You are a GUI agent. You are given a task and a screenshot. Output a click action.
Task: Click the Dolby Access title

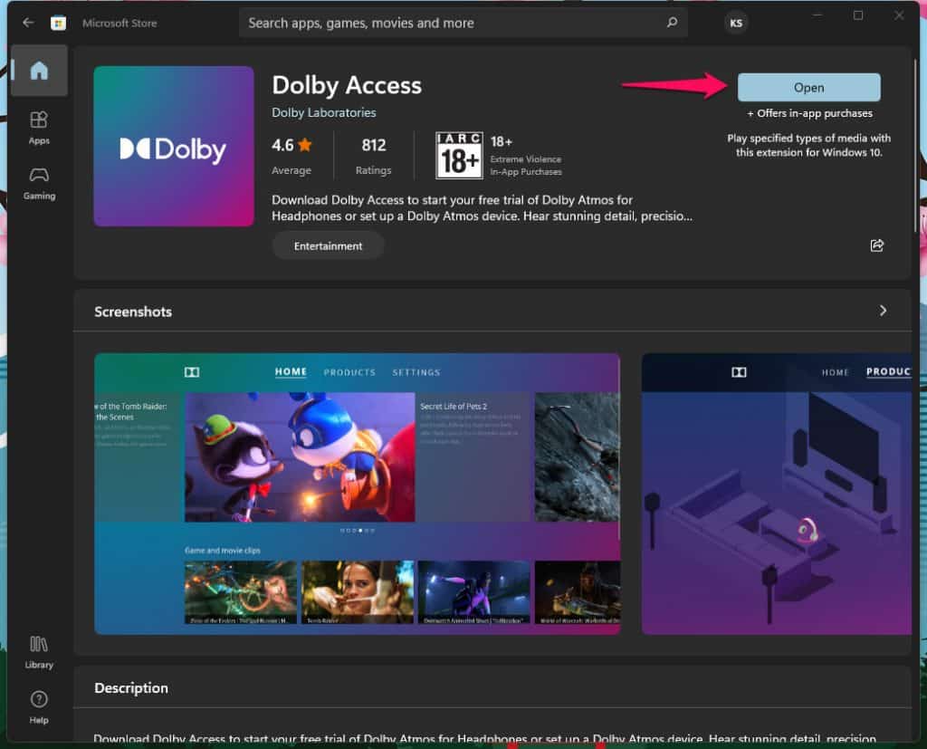pyautogui.click(x=347, y=85)
